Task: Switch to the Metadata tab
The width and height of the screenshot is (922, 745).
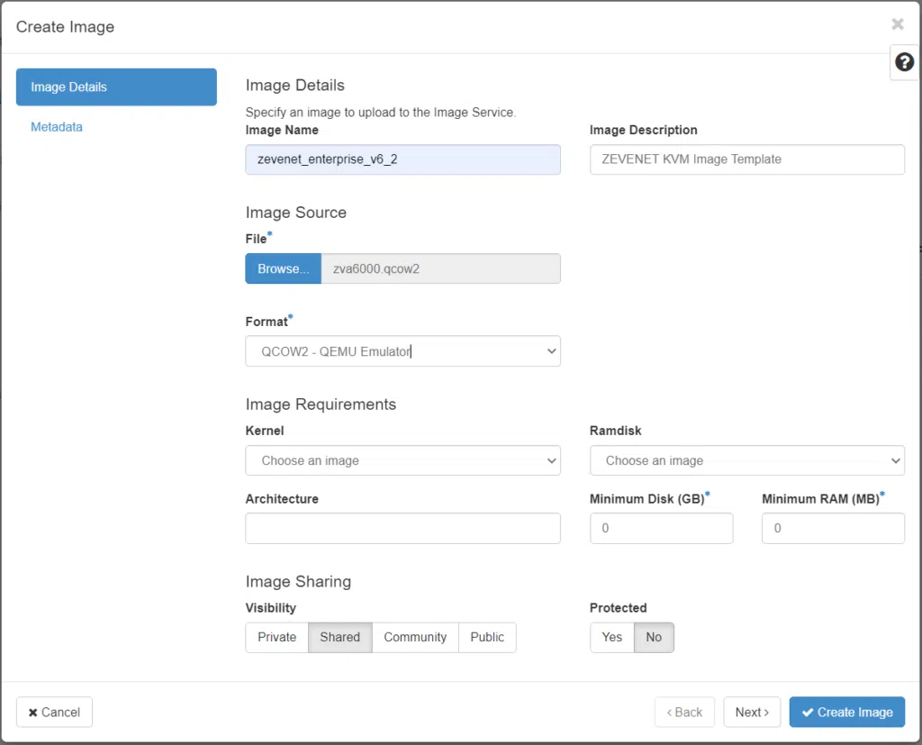Action: pos(57,126)
